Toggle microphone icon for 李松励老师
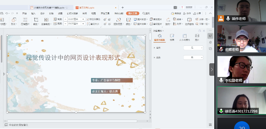Screen dimensions: 266x129 pyautogui.click(x=221, y=80)
